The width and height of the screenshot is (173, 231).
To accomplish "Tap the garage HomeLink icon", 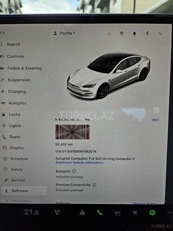I will click(x=122, y=33).
